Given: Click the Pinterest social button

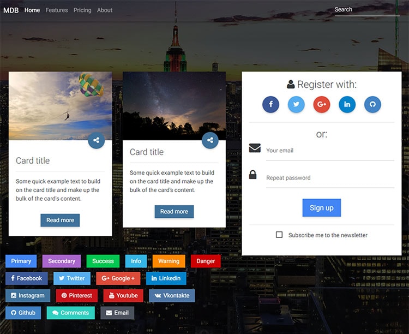Looking at the screenshot, I should tap(76, 295).
